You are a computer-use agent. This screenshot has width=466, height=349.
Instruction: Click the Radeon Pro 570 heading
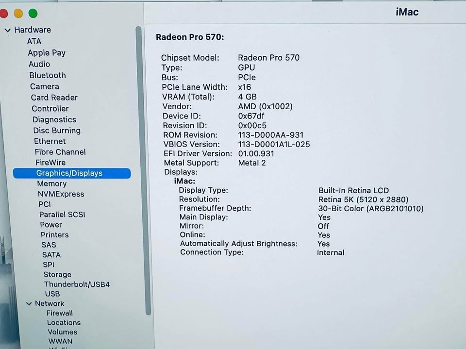coord(190,37)
